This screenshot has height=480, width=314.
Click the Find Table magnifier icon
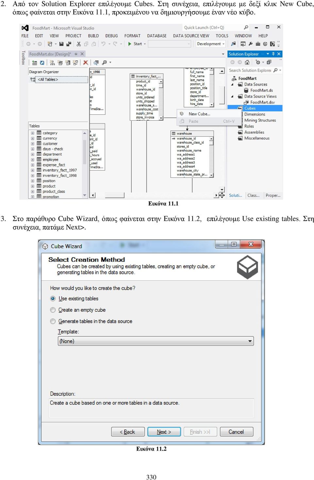[96, 62]
